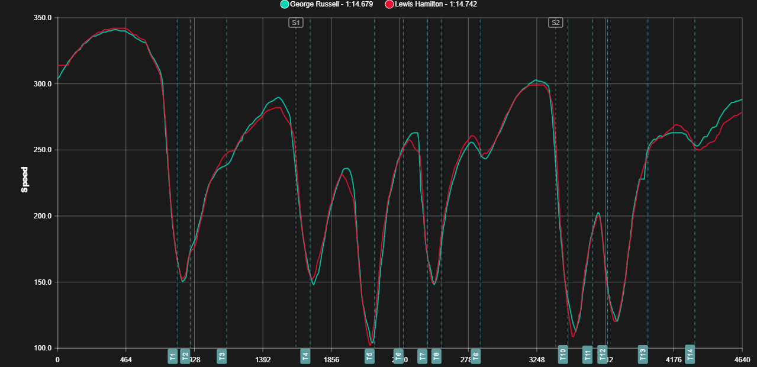Toggle George Russell series in legend
This screenshot has height=367, width=757.
[x=326, y=4]
